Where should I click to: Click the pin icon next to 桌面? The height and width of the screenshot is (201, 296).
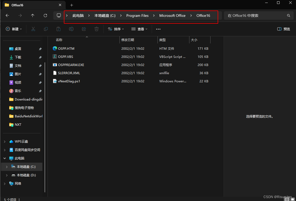point(40,49)
